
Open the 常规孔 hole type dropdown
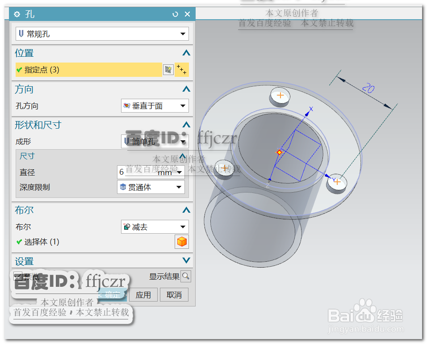[x=102, y=34]
